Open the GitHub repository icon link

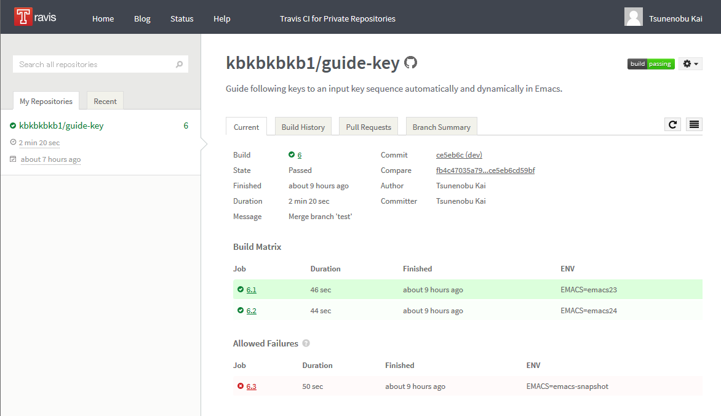410,63
